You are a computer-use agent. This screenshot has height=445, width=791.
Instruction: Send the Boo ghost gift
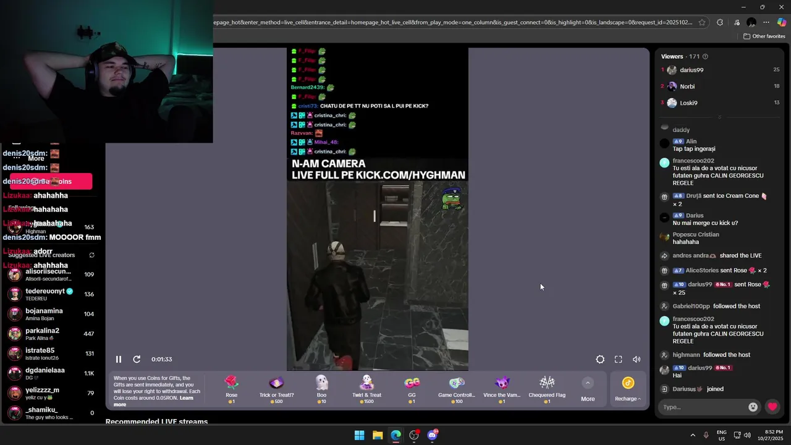pos(321,389)
